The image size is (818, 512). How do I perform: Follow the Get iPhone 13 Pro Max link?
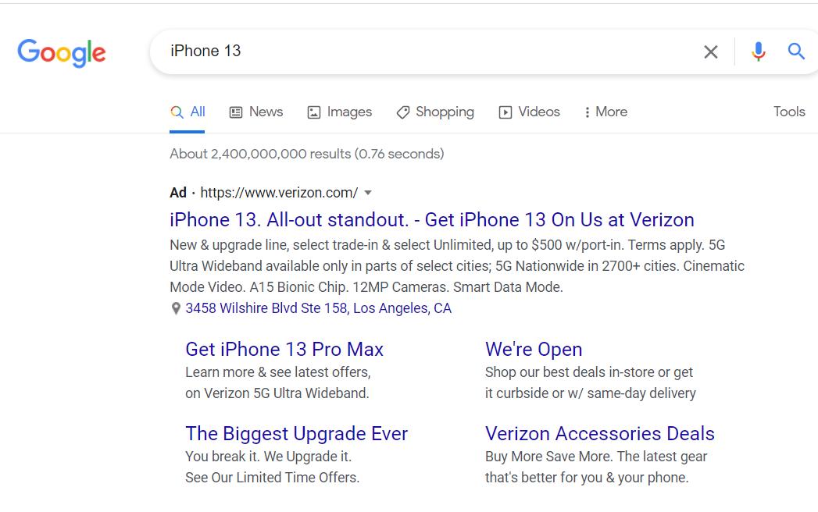(284, 349)
